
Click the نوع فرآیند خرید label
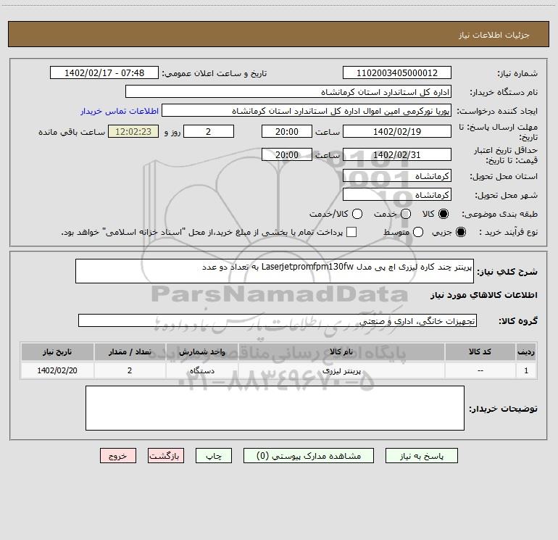coord(508,232)
